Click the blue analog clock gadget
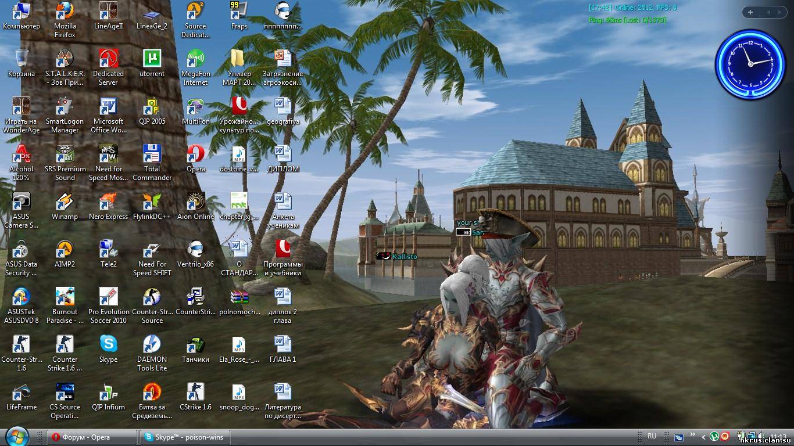The height and width of the screenshot is (446, 794). (750, 64)
